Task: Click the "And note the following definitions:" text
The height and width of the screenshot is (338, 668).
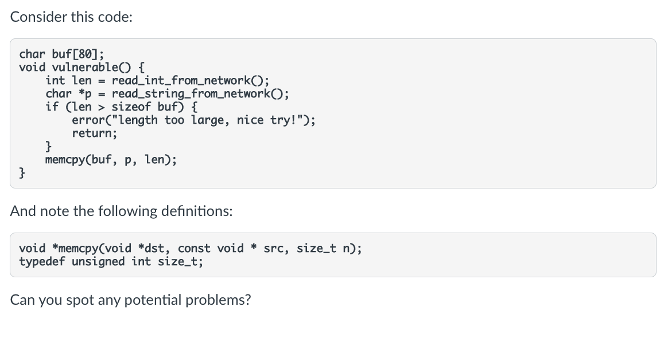Action: 122,211
